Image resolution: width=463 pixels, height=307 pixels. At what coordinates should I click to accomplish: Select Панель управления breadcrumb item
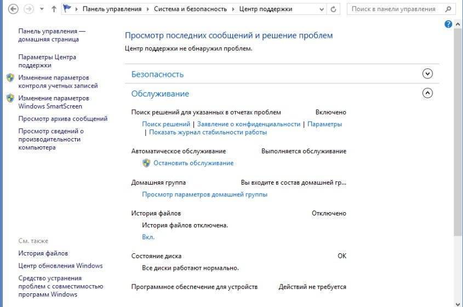112,9
